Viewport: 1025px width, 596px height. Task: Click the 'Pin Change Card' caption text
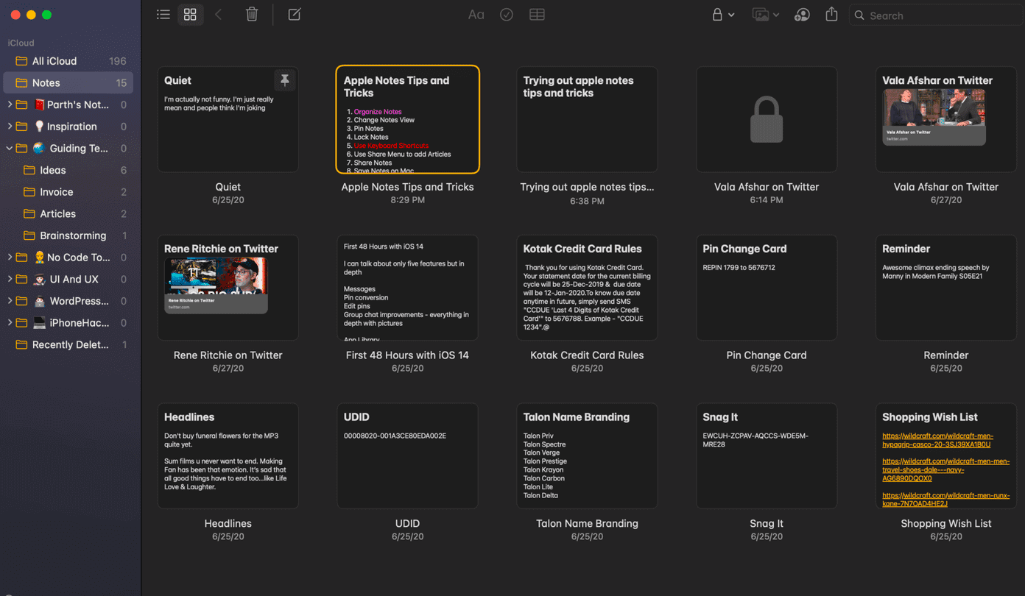pyautogui.click(x=767, y=355)
